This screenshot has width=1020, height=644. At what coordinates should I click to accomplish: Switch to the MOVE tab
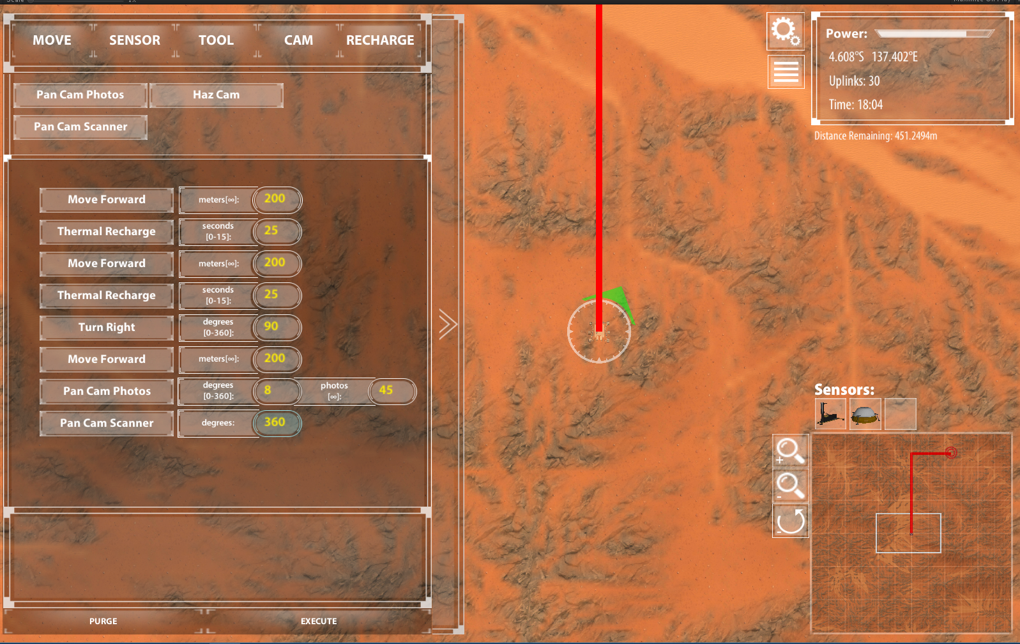[x=52, y=40]
